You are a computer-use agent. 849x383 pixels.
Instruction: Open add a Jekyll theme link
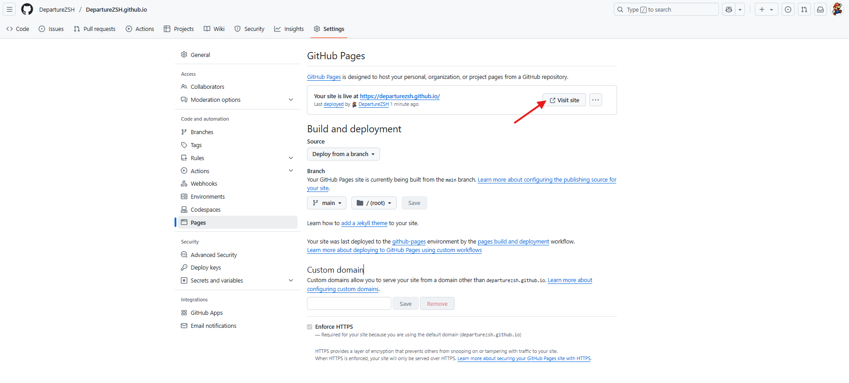point(364,223)
